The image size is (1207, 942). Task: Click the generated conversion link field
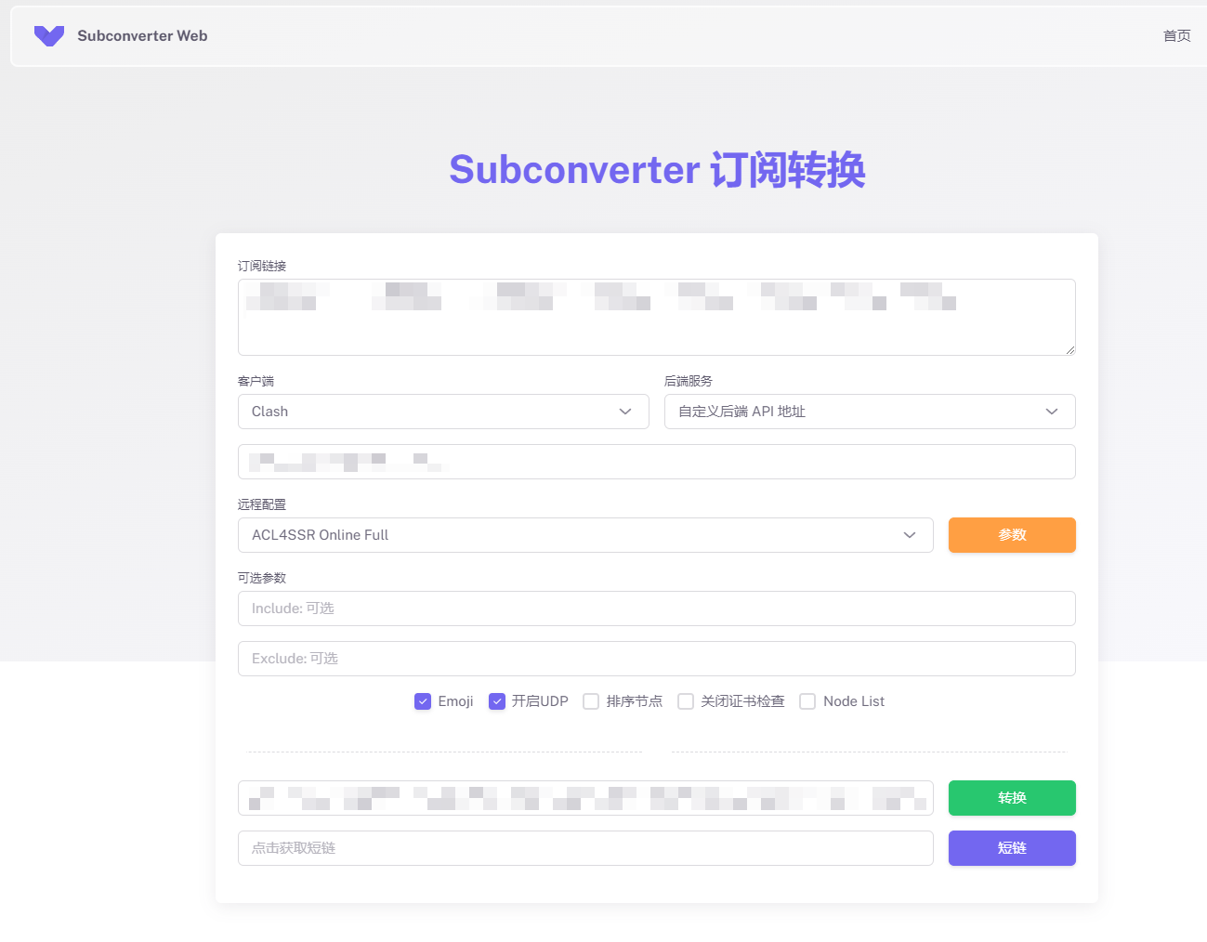585,798
